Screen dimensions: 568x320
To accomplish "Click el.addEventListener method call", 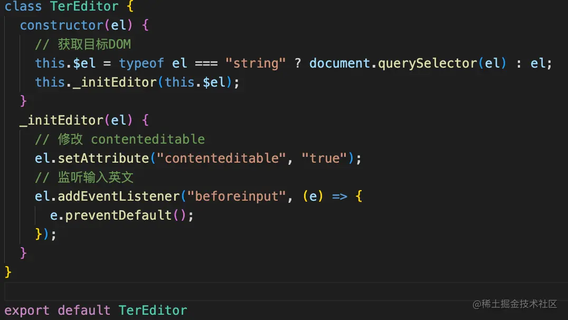I will pyautogui.click(x=107, y=196).
